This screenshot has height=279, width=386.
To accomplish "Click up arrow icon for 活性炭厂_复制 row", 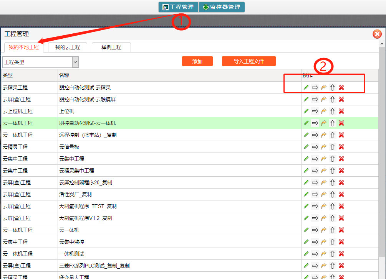I will tap(332, 194).
